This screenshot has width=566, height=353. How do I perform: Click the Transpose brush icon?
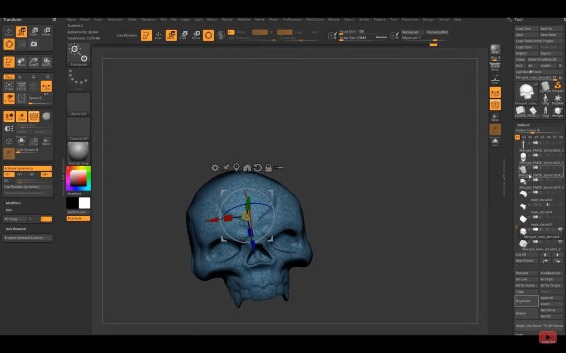(77, 53)
